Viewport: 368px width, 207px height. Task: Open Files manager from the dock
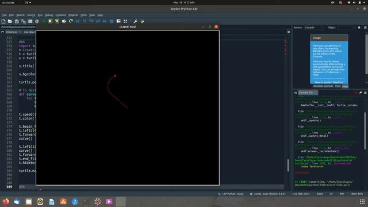(29, 202)
